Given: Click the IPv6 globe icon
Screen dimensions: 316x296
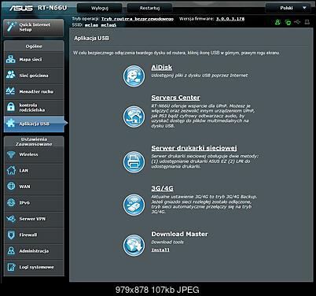Looking at the screenshot, I should tap(11, 202).
